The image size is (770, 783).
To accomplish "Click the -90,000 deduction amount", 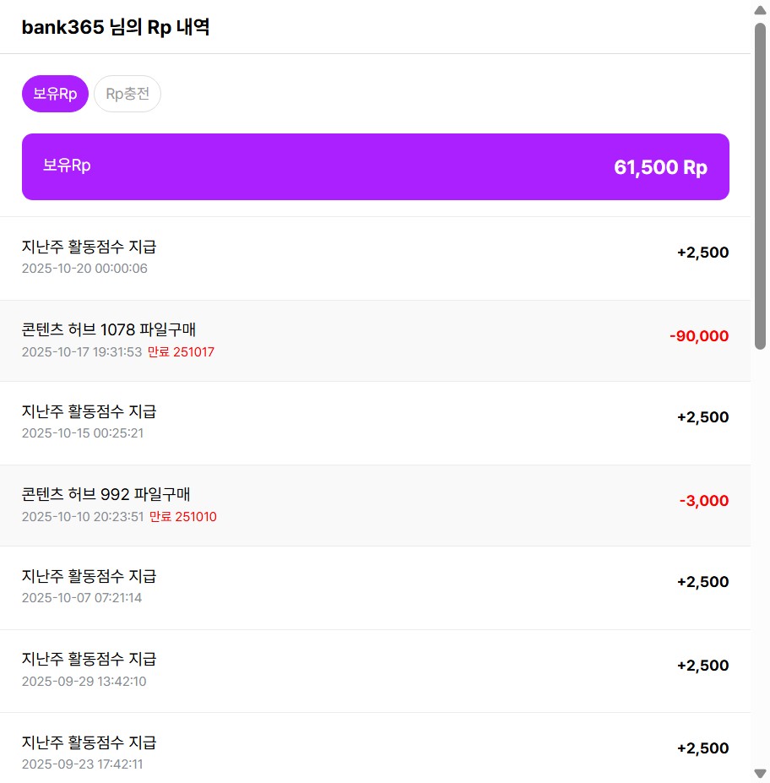I will [698, 336].
